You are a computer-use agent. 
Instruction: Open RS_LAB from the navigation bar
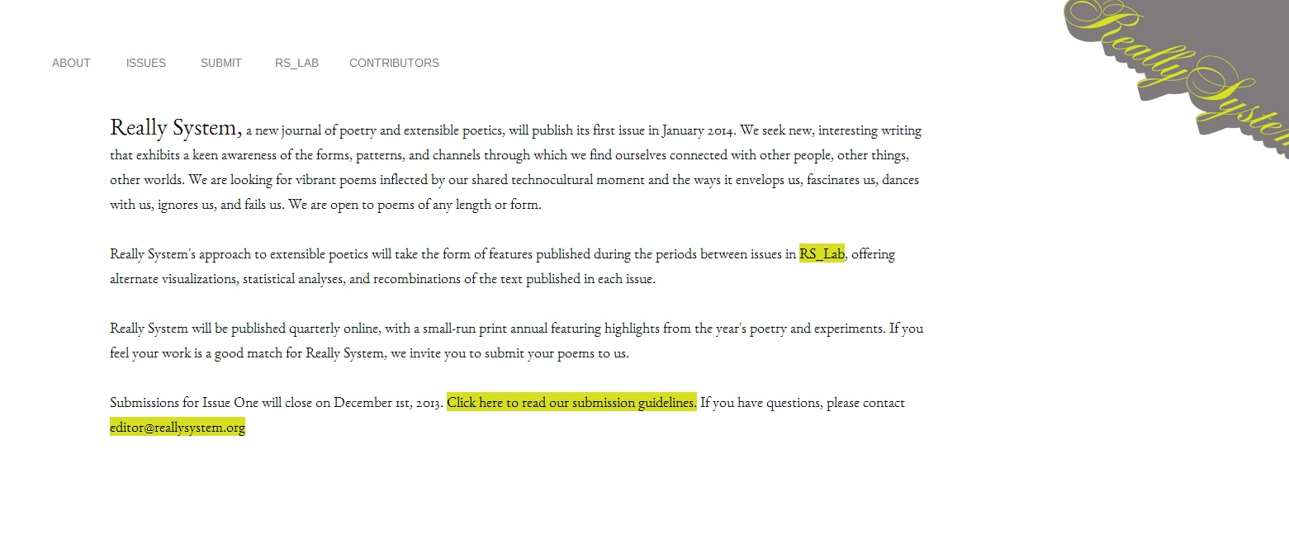[x=296, y=63]
